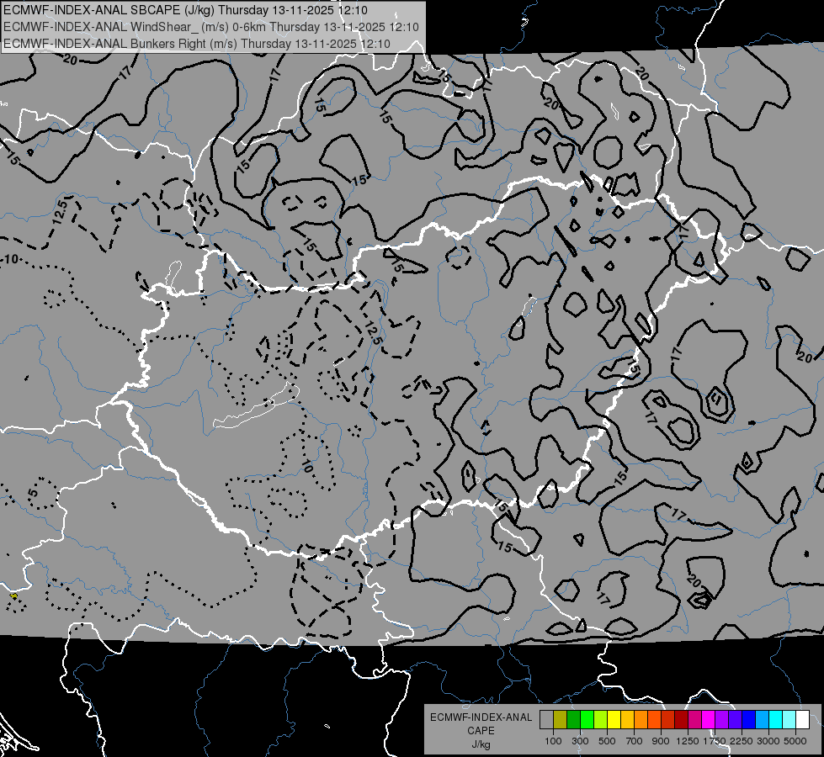The image size is (824, 757).
Task: Click the ECMWF-INDEX-ANAL legend title
Action: coord(481,717)
